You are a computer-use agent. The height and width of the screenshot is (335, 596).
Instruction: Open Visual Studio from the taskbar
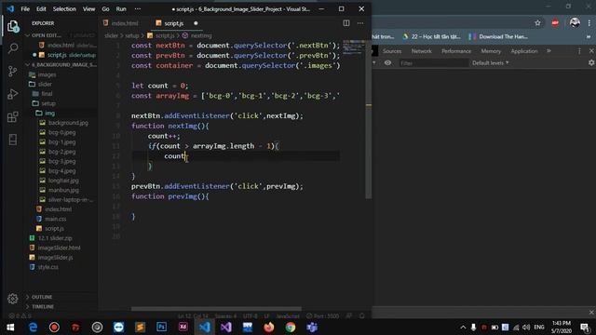tap(226, 327)
